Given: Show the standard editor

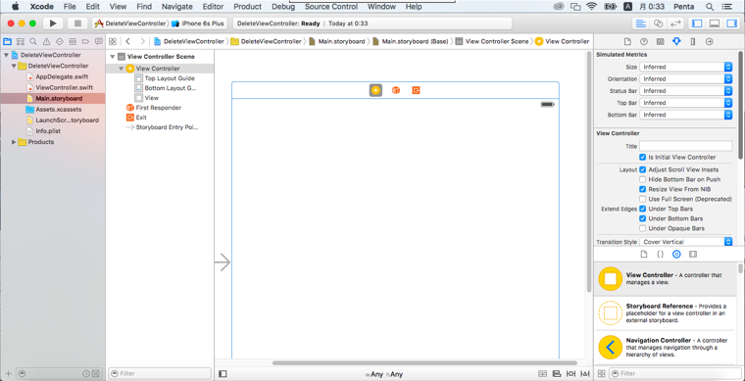Looking at the screenshot, I should [x=641, y=24].
